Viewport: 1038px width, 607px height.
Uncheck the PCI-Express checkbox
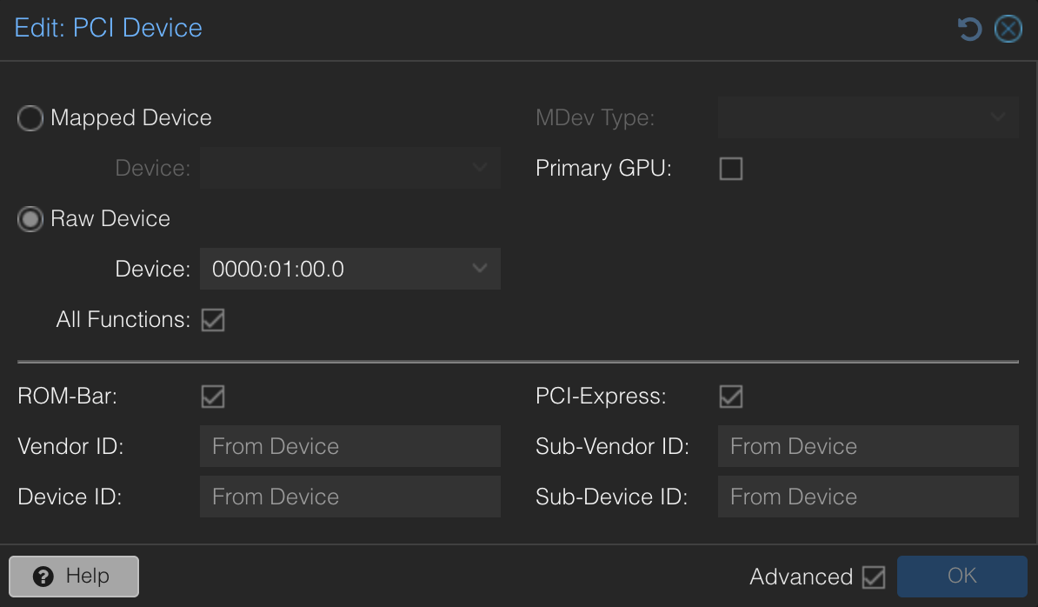point(730,396)
